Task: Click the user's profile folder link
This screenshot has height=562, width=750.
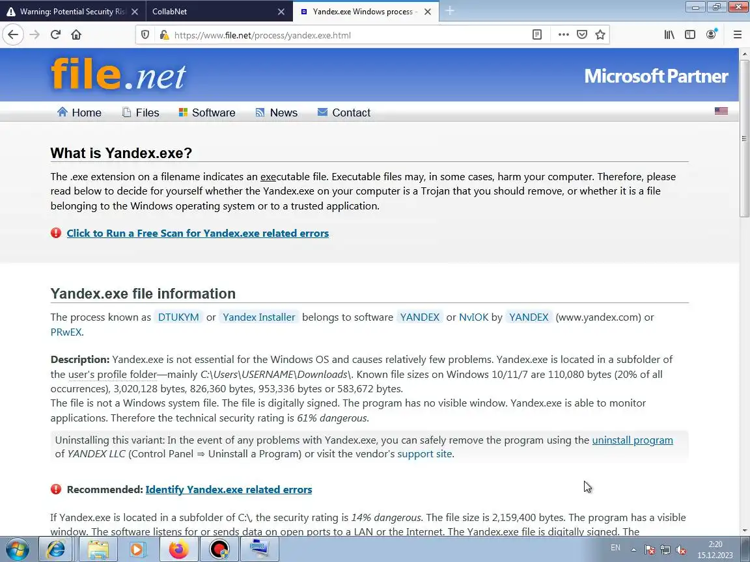Action: point(113,374)
